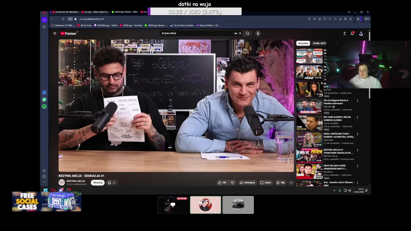Click the YouTube Premium logo

(69, 33)
